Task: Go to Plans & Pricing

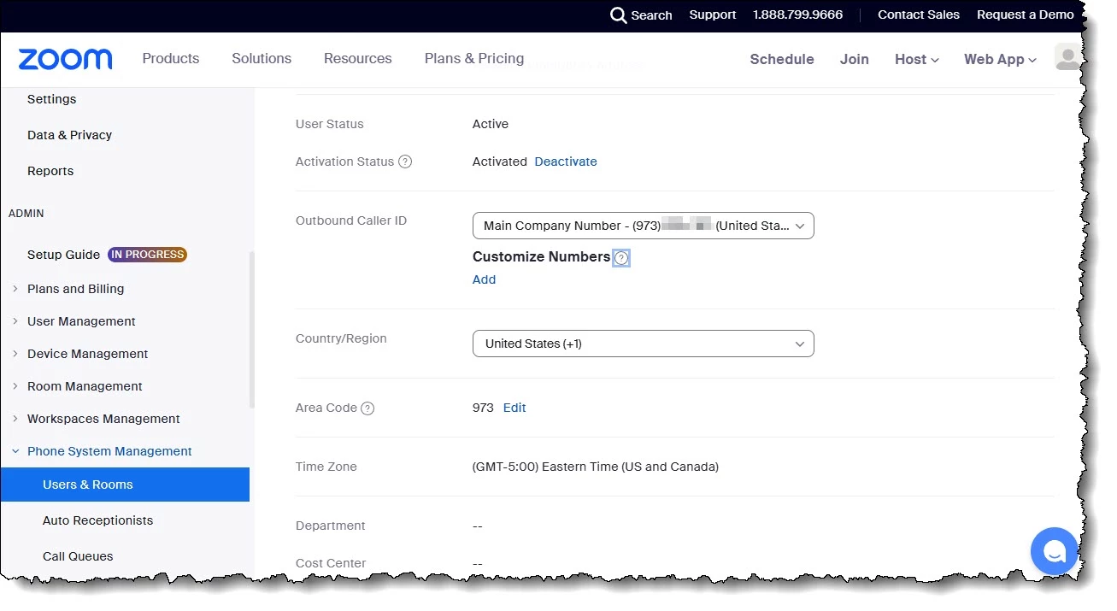Action: [474, 58]
